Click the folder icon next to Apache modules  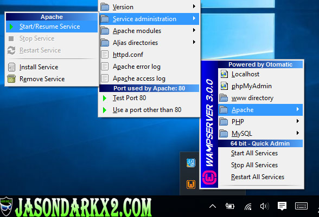(105, 31)
